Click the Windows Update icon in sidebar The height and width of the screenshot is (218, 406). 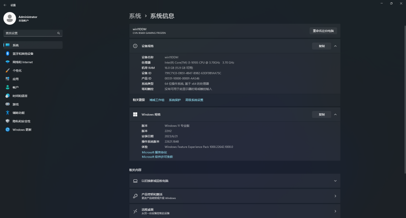pos(8,130)
